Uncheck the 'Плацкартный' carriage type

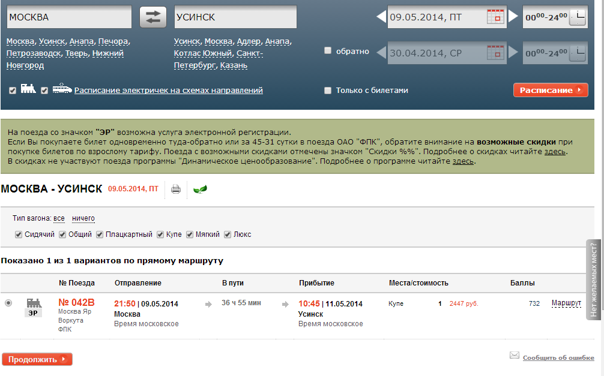100,234
